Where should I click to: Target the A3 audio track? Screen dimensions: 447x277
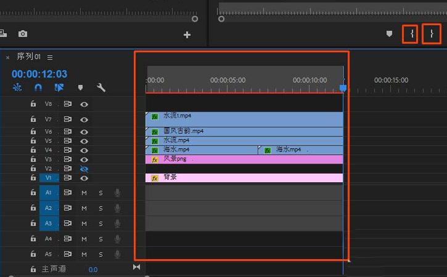point(49,223)
